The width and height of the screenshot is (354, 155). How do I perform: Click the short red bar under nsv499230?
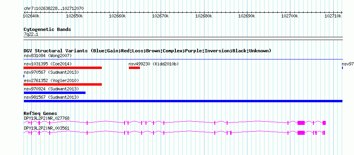point(134,68)
